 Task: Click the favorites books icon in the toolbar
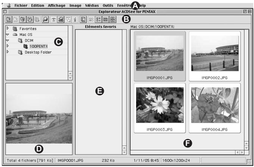(x=37, y=19)
